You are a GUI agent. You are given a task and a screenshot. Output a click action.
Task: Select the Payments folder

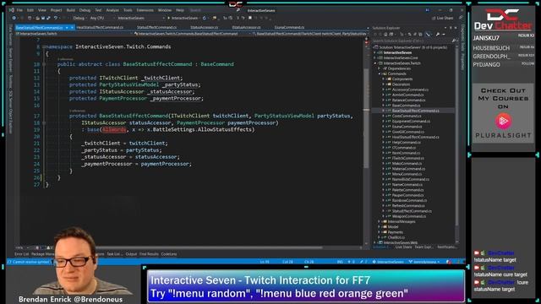[395, 232]
